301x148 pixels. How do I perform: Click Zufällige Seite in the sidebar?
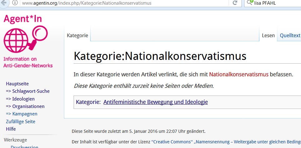point(21,122)
